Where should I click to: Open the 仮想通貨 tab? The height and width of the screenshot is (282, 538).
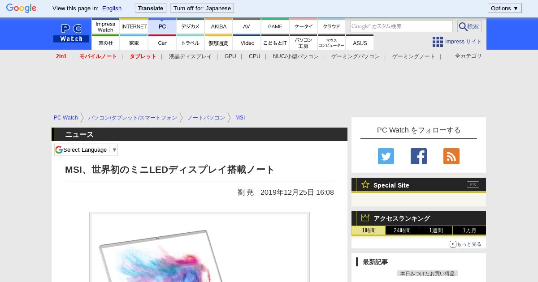point(219,43)
